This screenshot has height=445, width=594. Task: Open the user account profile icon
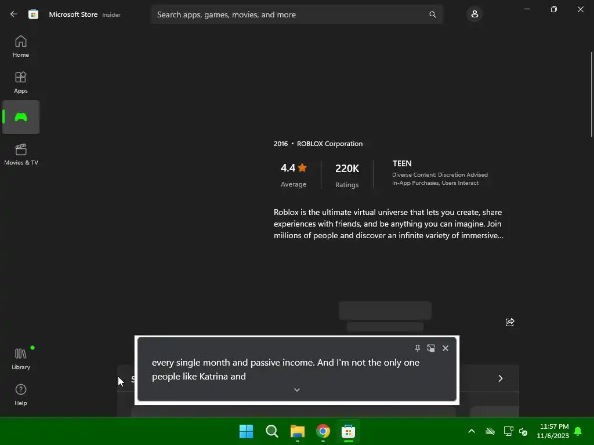pyautogui.click(x=475, y=14)
